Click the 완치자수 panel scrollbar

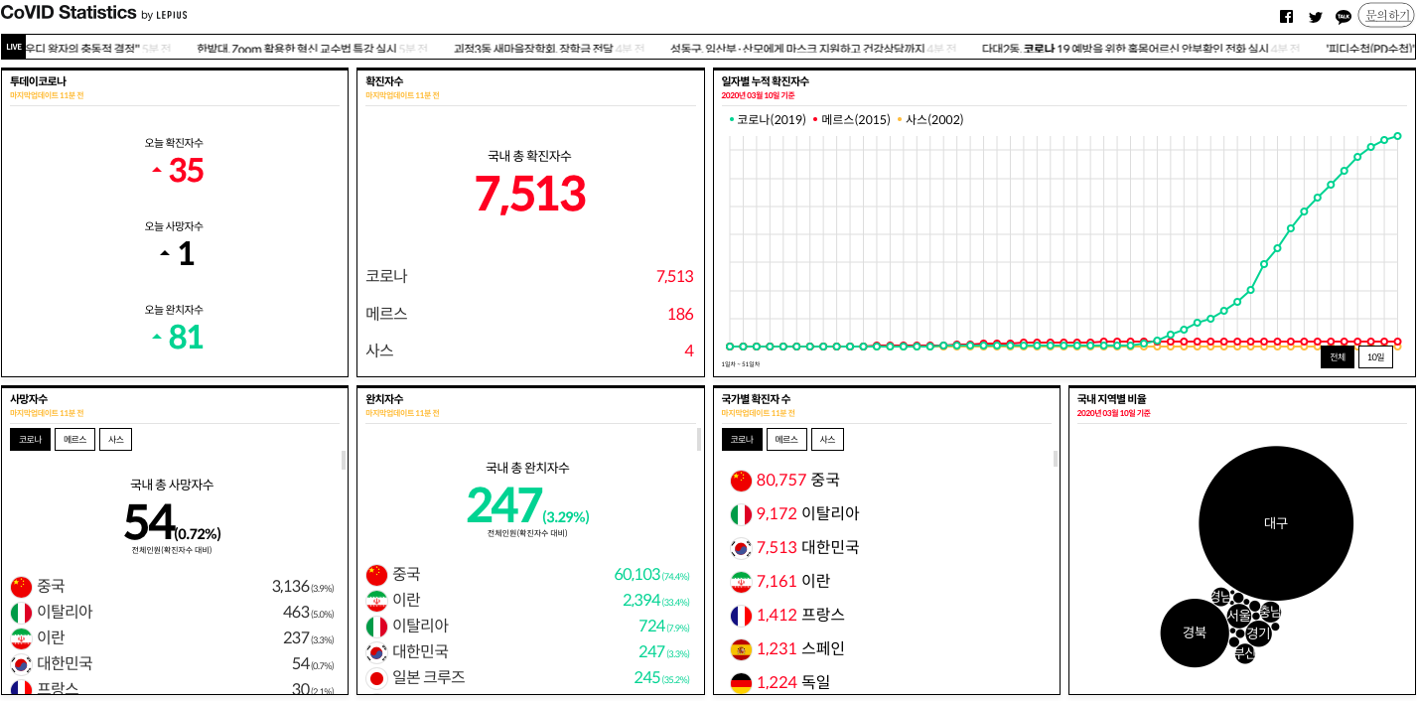tap(699, 439)
